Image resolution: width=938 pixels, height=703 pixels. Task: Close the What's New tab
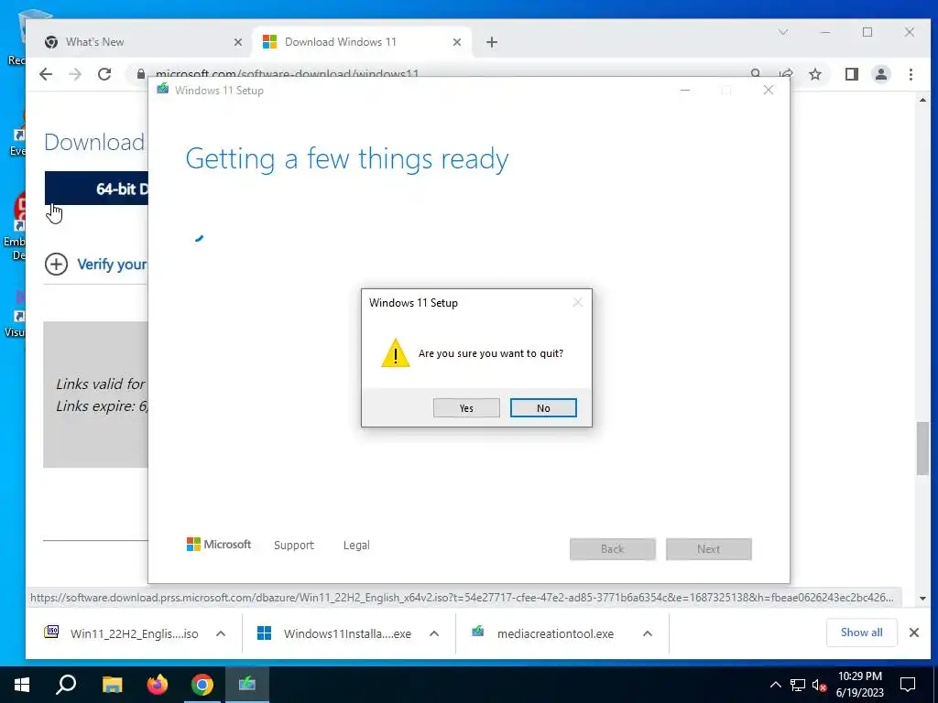(238, 42)
